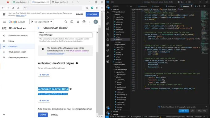Run Python file play icon in VS Code
210x118 pixels.
point(200,6)
